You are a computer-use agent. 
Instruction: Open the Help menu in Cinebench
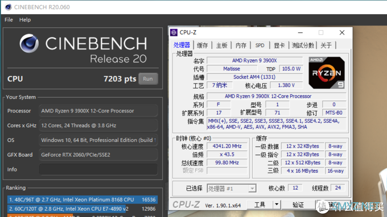[x=25, y=20]
